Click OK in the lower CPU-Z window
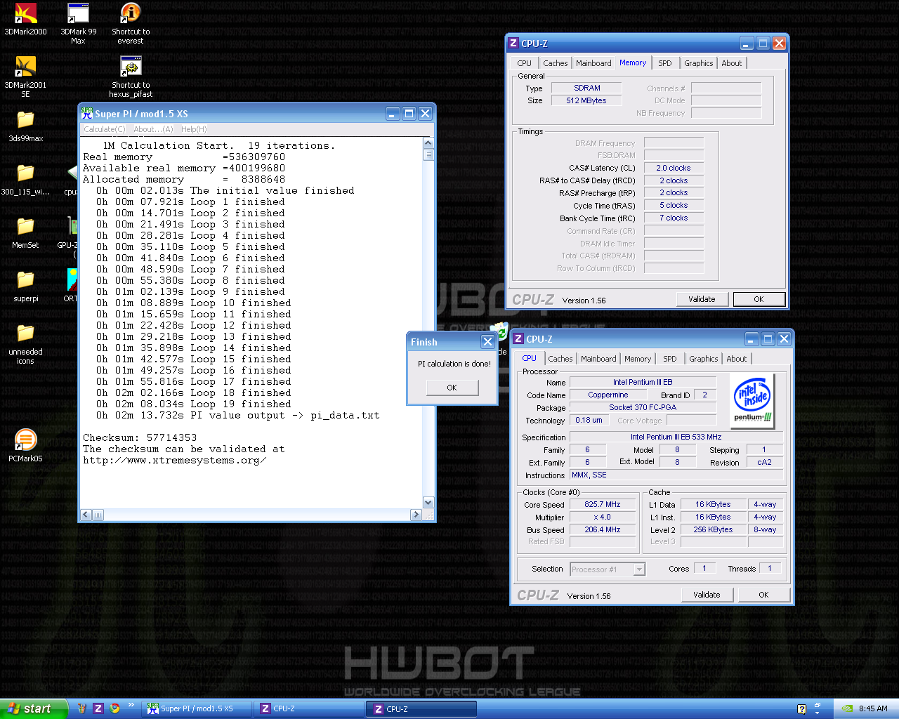 (763, 595)
